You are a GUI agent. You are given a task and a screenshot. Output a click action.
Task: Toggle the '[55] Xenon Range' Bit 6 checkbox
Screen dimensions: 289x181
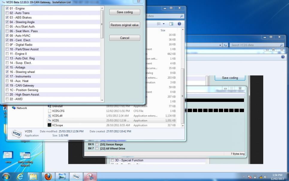pos(97,144)
